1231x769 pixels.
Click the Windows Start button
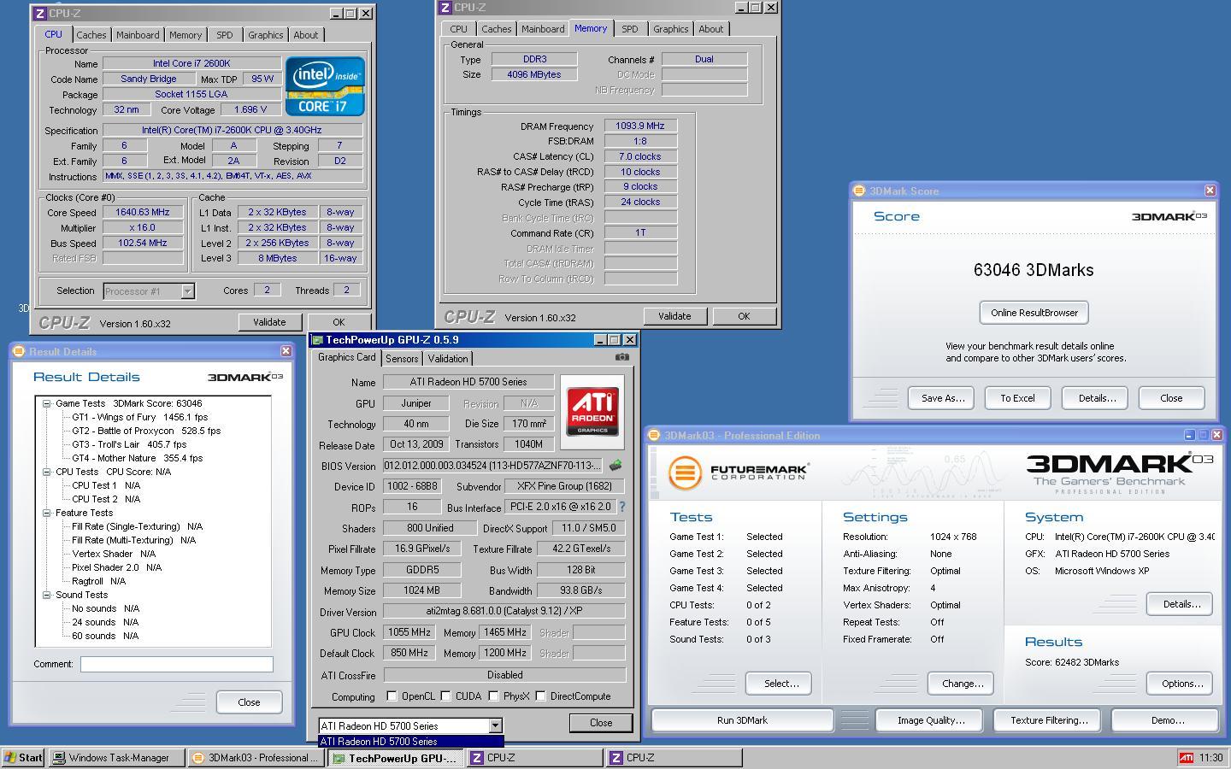[23, 758]
